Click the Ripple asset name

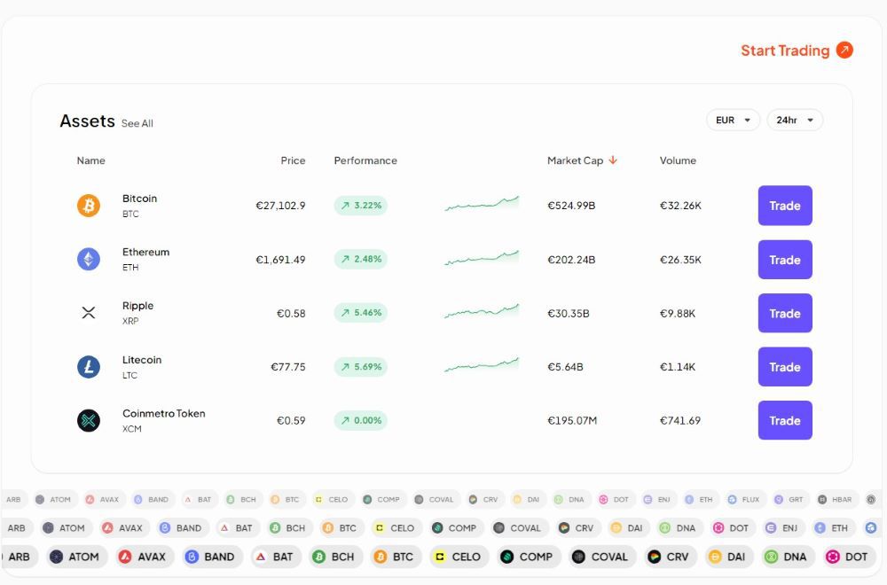138,306
